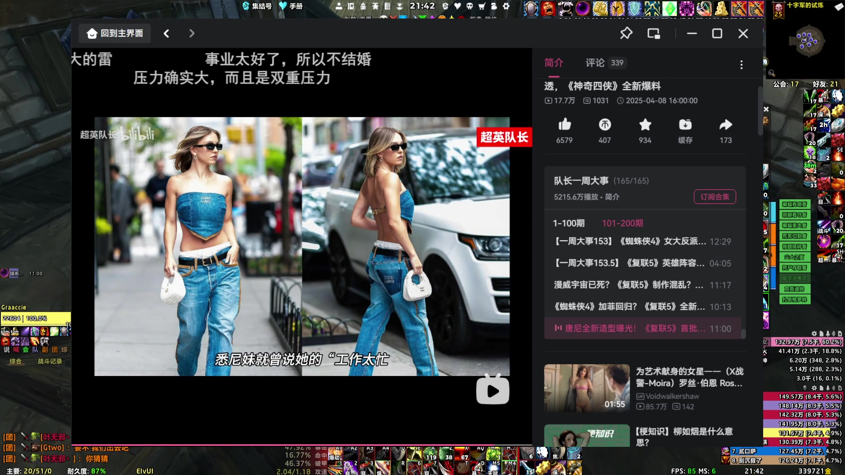Screen dimensions: 845x475
Task: Click the 简介 link in 队长一周大事 collection
Action: (612, 197)
